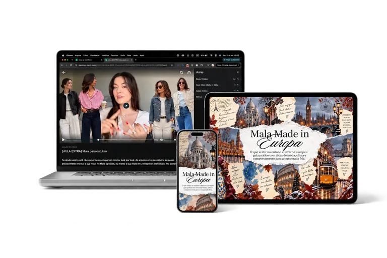Click the video progress bar handle
Screen dimensions: 387x258
point(98,140)
